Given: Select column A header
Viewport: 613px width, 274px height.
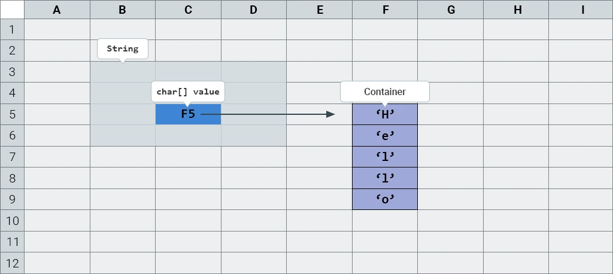Looking at the screenshot, I should pos(57,9).
